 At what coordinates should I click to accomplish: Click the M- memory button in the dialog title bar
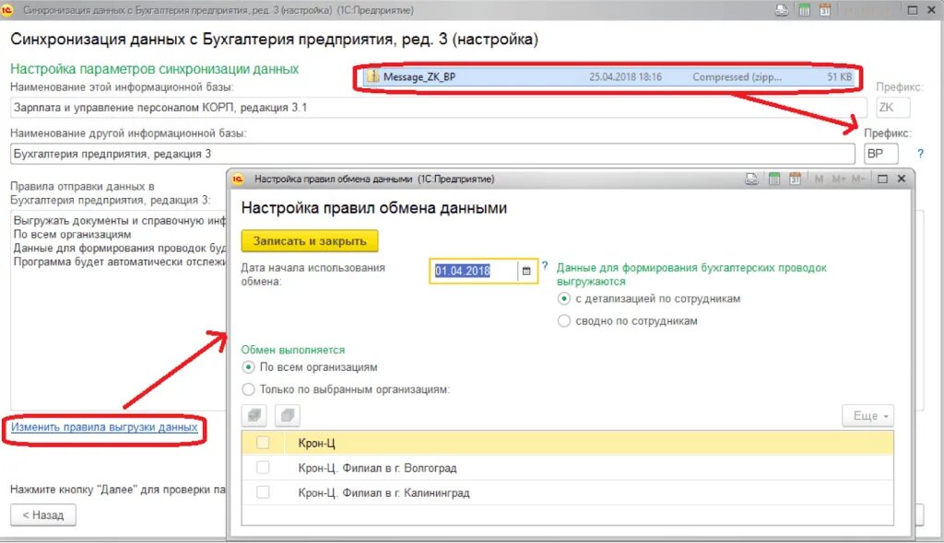coord(858,179)
